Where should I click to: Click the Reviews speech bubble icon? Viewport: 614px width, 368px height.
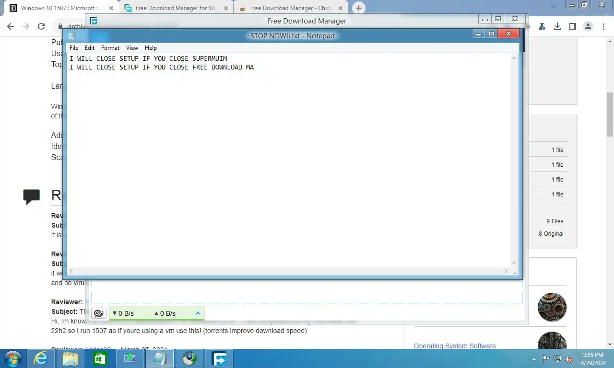(x=32, y=196)
